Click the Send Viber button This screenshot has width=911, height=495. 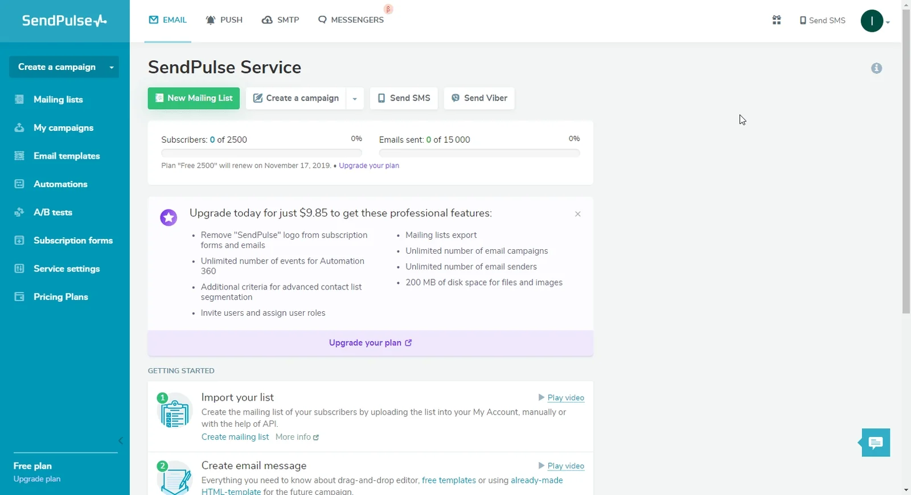tap(479, 98)
